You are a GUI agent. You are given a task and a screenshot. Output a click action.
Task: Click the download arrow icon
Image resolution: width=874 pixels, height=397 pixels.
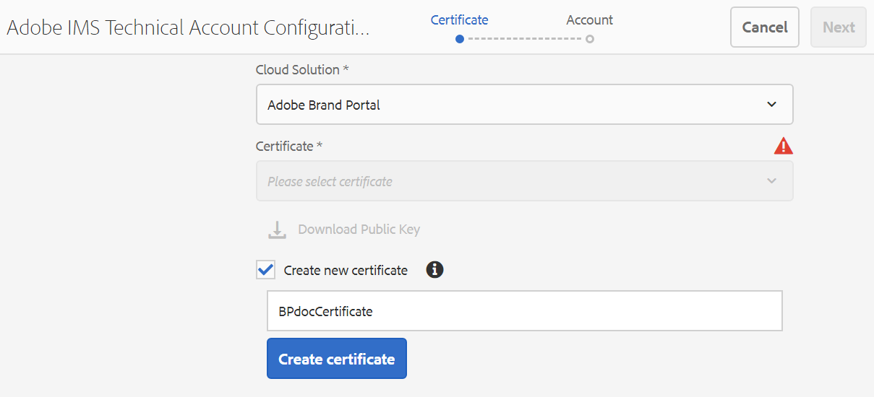point(277,230)
